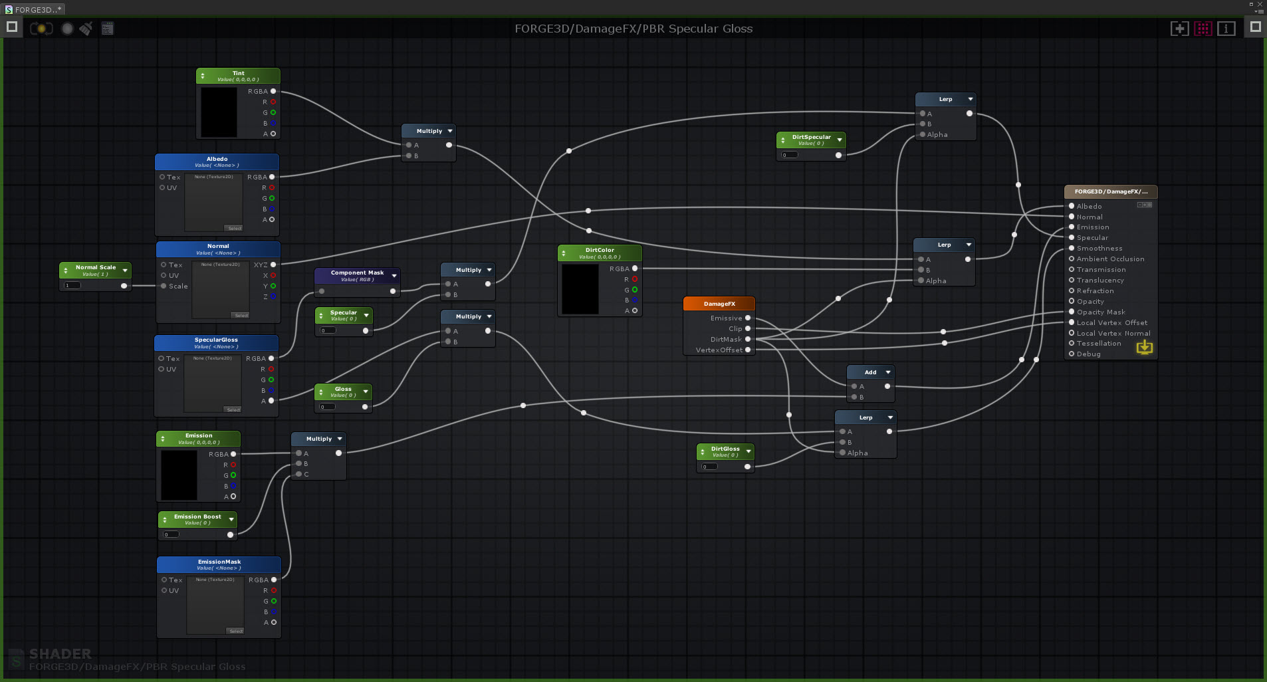The width and height of the screenshot is (1267, 682).
Task: Open shader source code window icon
Action: 108,29
